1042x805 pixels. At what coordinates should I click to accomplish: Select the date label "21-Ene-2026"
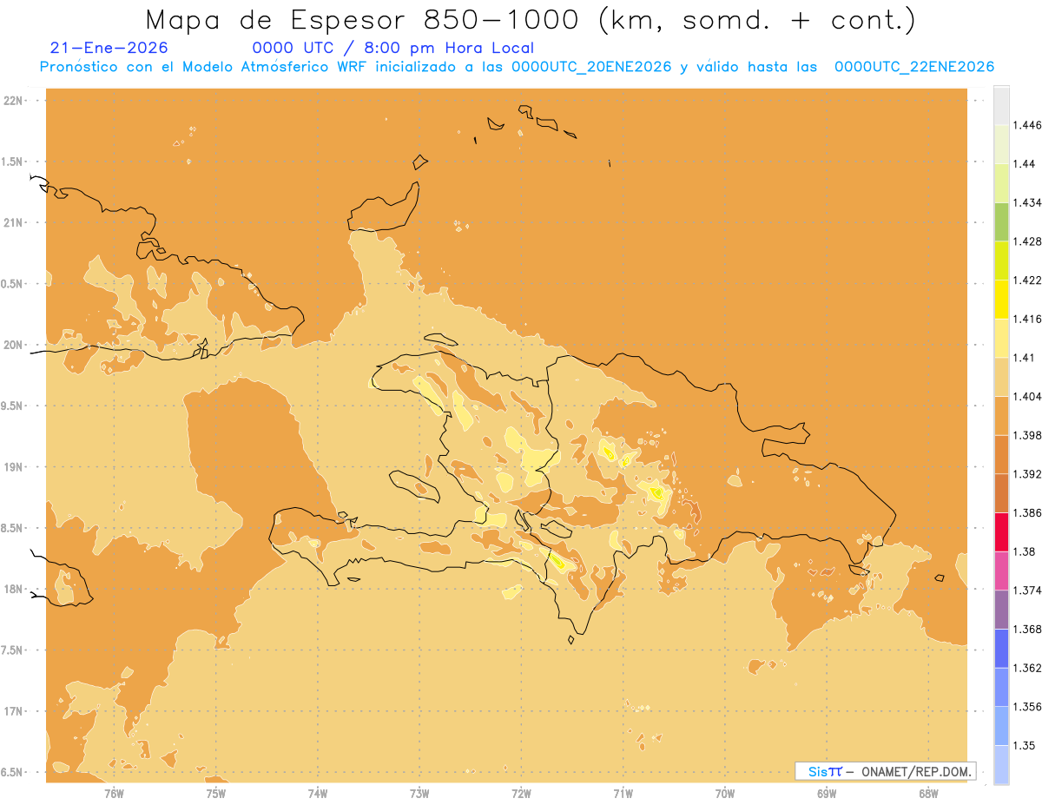[109, 48]
